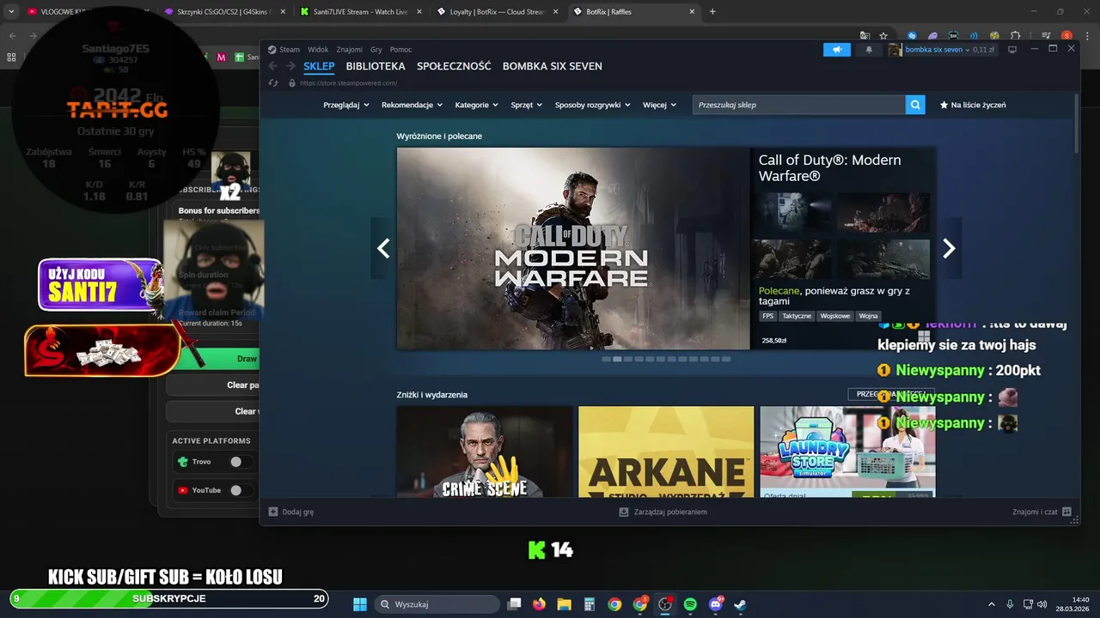Click the green Draw button

coord(216,359)
